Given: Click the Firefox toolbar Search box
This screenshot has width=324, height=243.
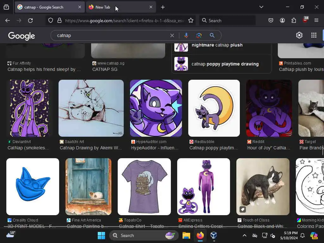Looking at the screenshot, I should (x=227, y=21).
